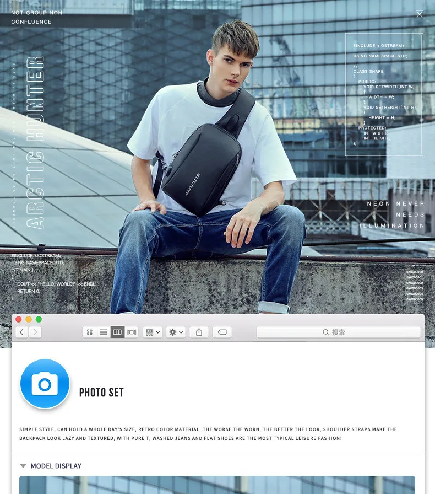Switch to list view
The height and width of the screenshot is (494, 435).
coord(104,332)
